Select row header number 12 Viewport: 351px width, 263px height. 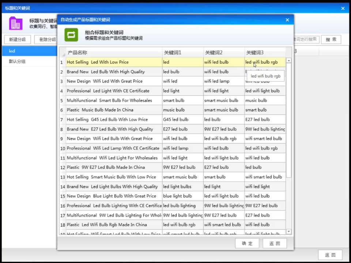[x=63, y=168]
